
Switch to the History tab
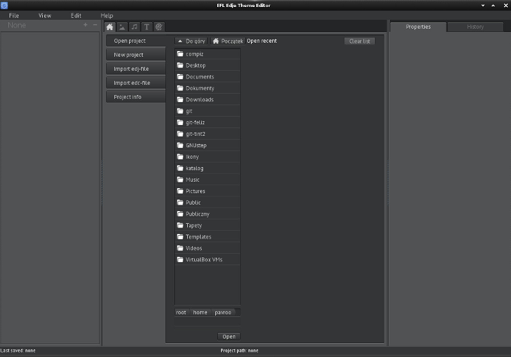point(475,27)
